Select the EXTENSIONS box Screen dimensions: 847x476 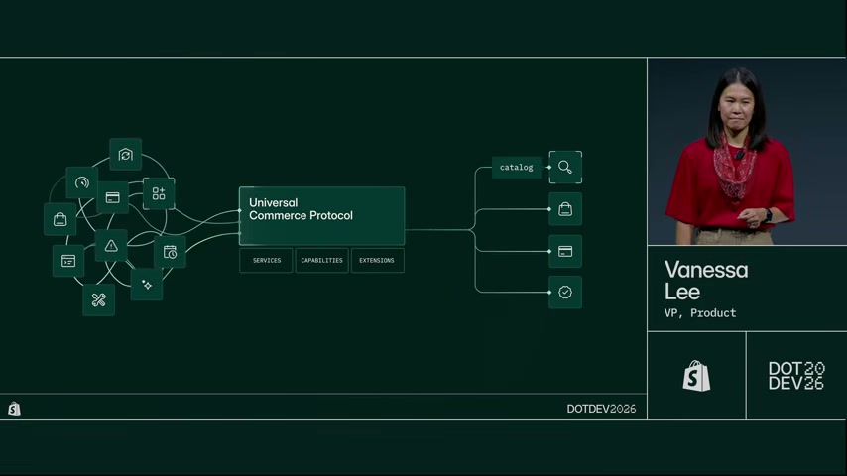tap(378, 261)
